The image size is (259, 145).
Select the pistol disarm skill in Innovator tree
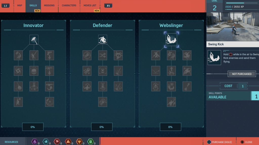click(50, 55)
